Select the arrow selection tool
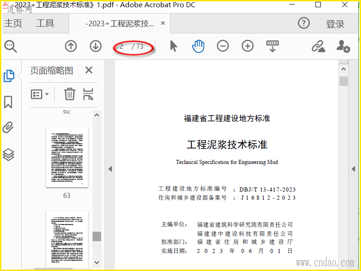The image size is (361, 271). (174, 46)
